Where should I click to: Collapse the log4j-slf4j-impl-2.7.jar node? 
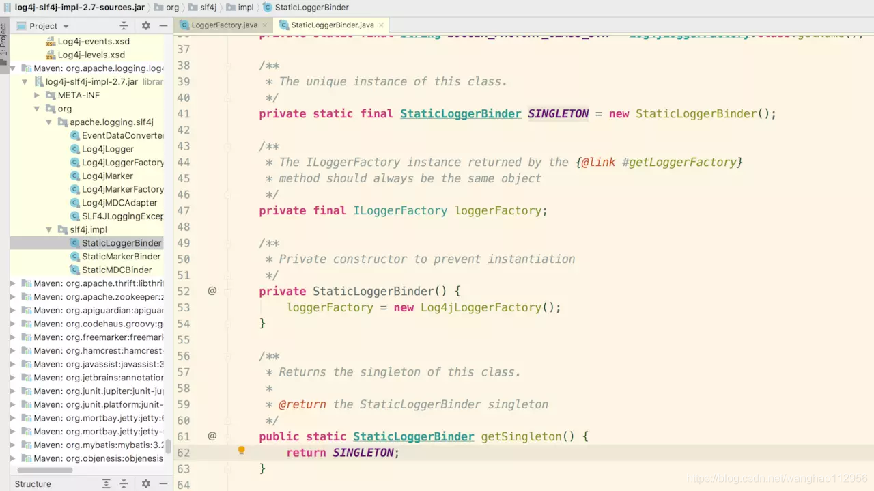(x=25, y=82)
